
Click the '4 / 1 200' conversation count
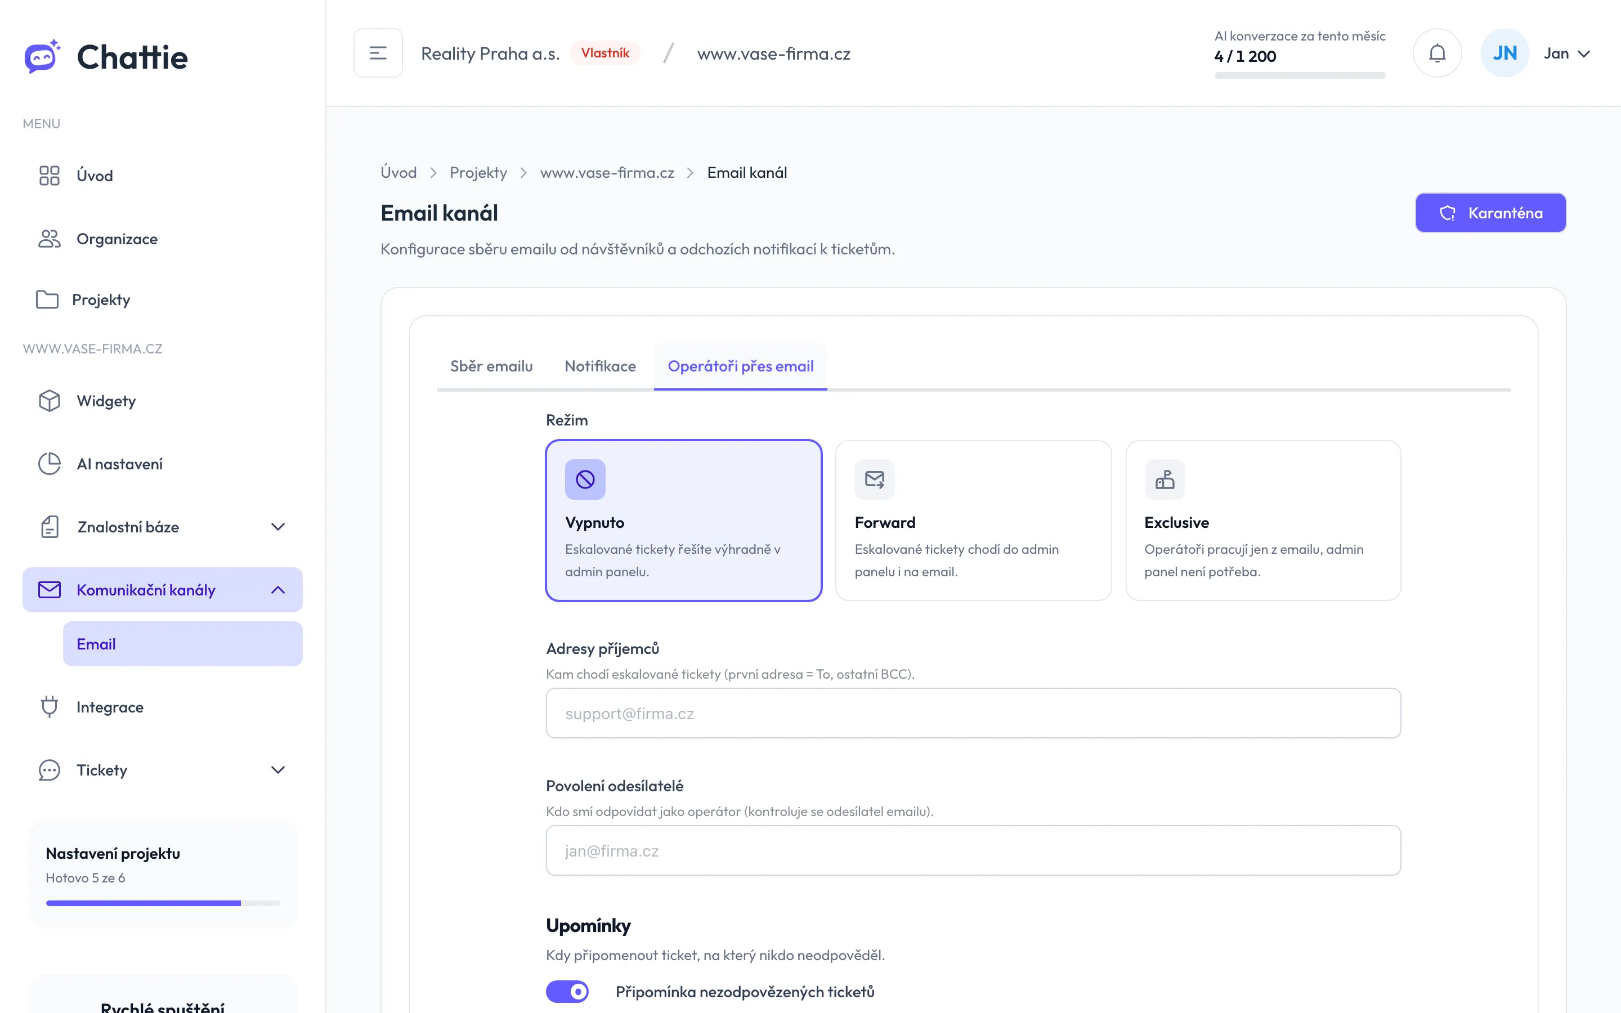coord(1245,56)
